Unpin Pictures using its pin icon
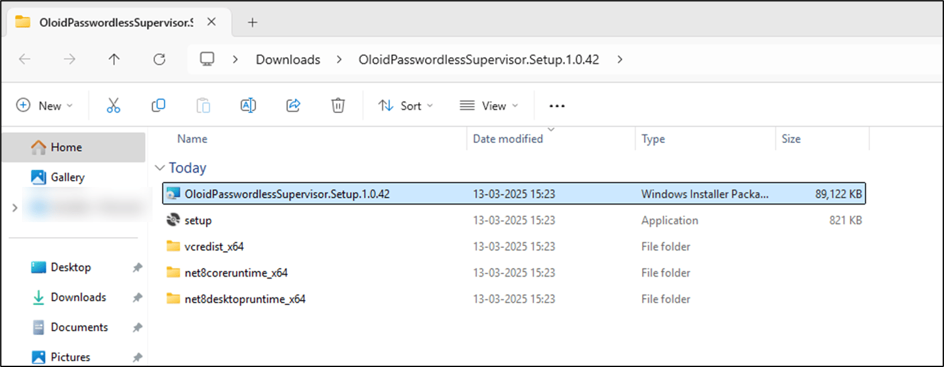This screenshot has height=367, width=944. (137, 358)
